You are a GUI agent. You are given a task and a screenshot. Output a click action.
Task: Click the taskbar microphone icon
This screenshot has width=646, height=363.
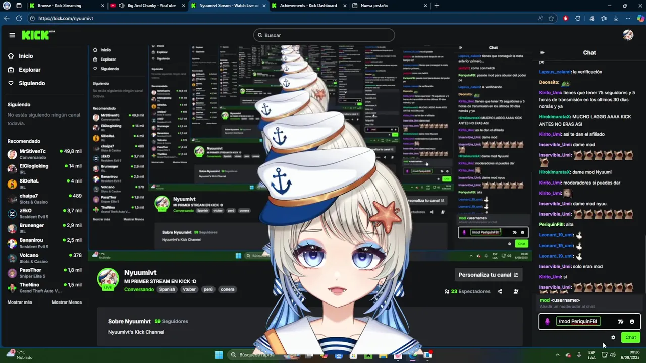pos(579,355)
